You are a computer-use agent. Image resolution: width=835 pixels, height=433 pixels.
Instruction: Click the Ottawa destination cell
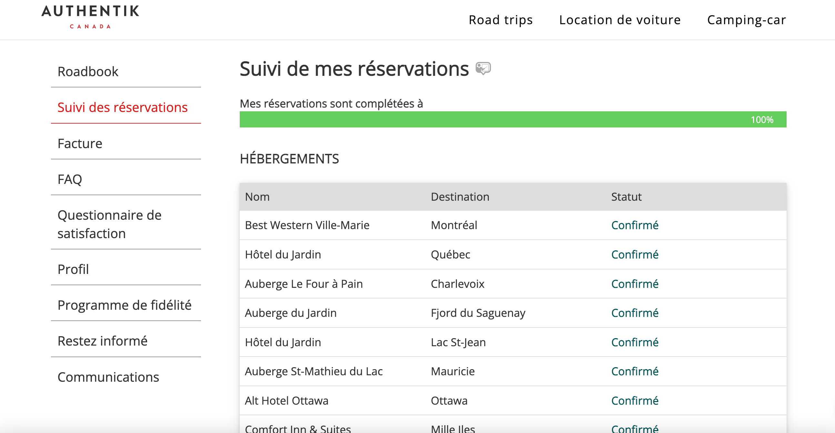point(449,401)
